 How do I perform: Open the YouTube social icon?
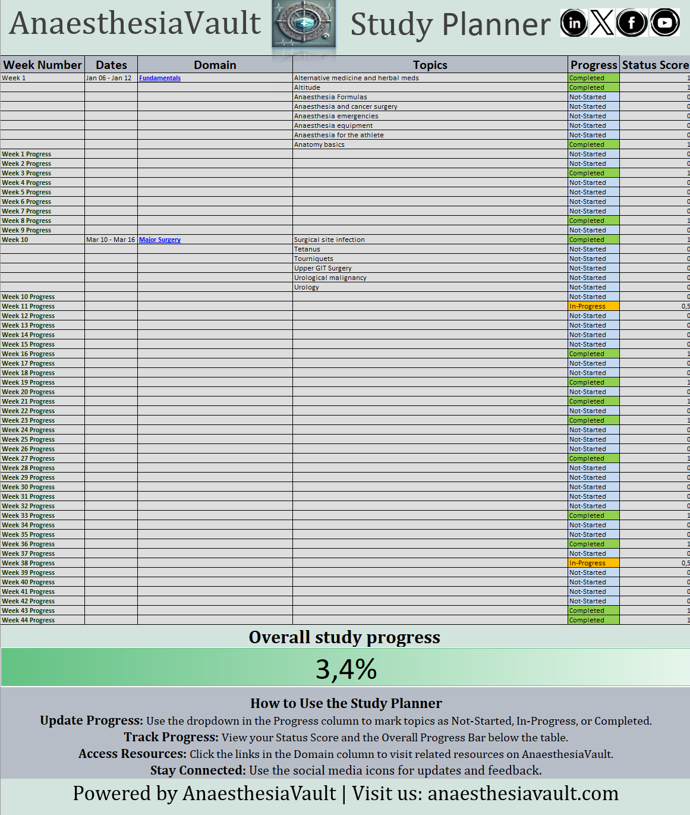coord(664,23)
